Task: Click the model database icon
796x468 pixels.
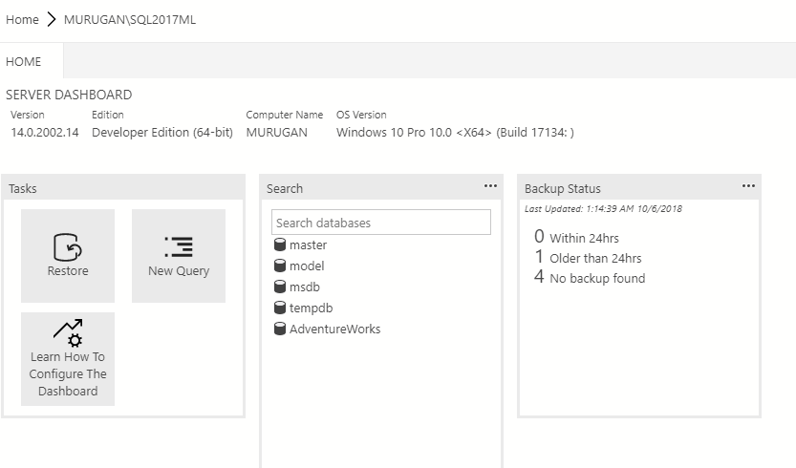Action: tap(280, 266)
